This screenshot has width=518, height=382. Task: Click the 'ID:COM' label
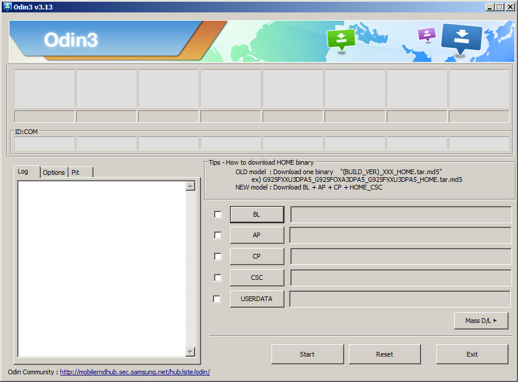26,132
